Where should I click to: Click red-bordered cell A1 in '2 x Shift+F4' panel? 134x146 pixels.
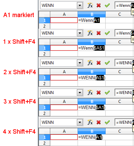tap(64, 78)
